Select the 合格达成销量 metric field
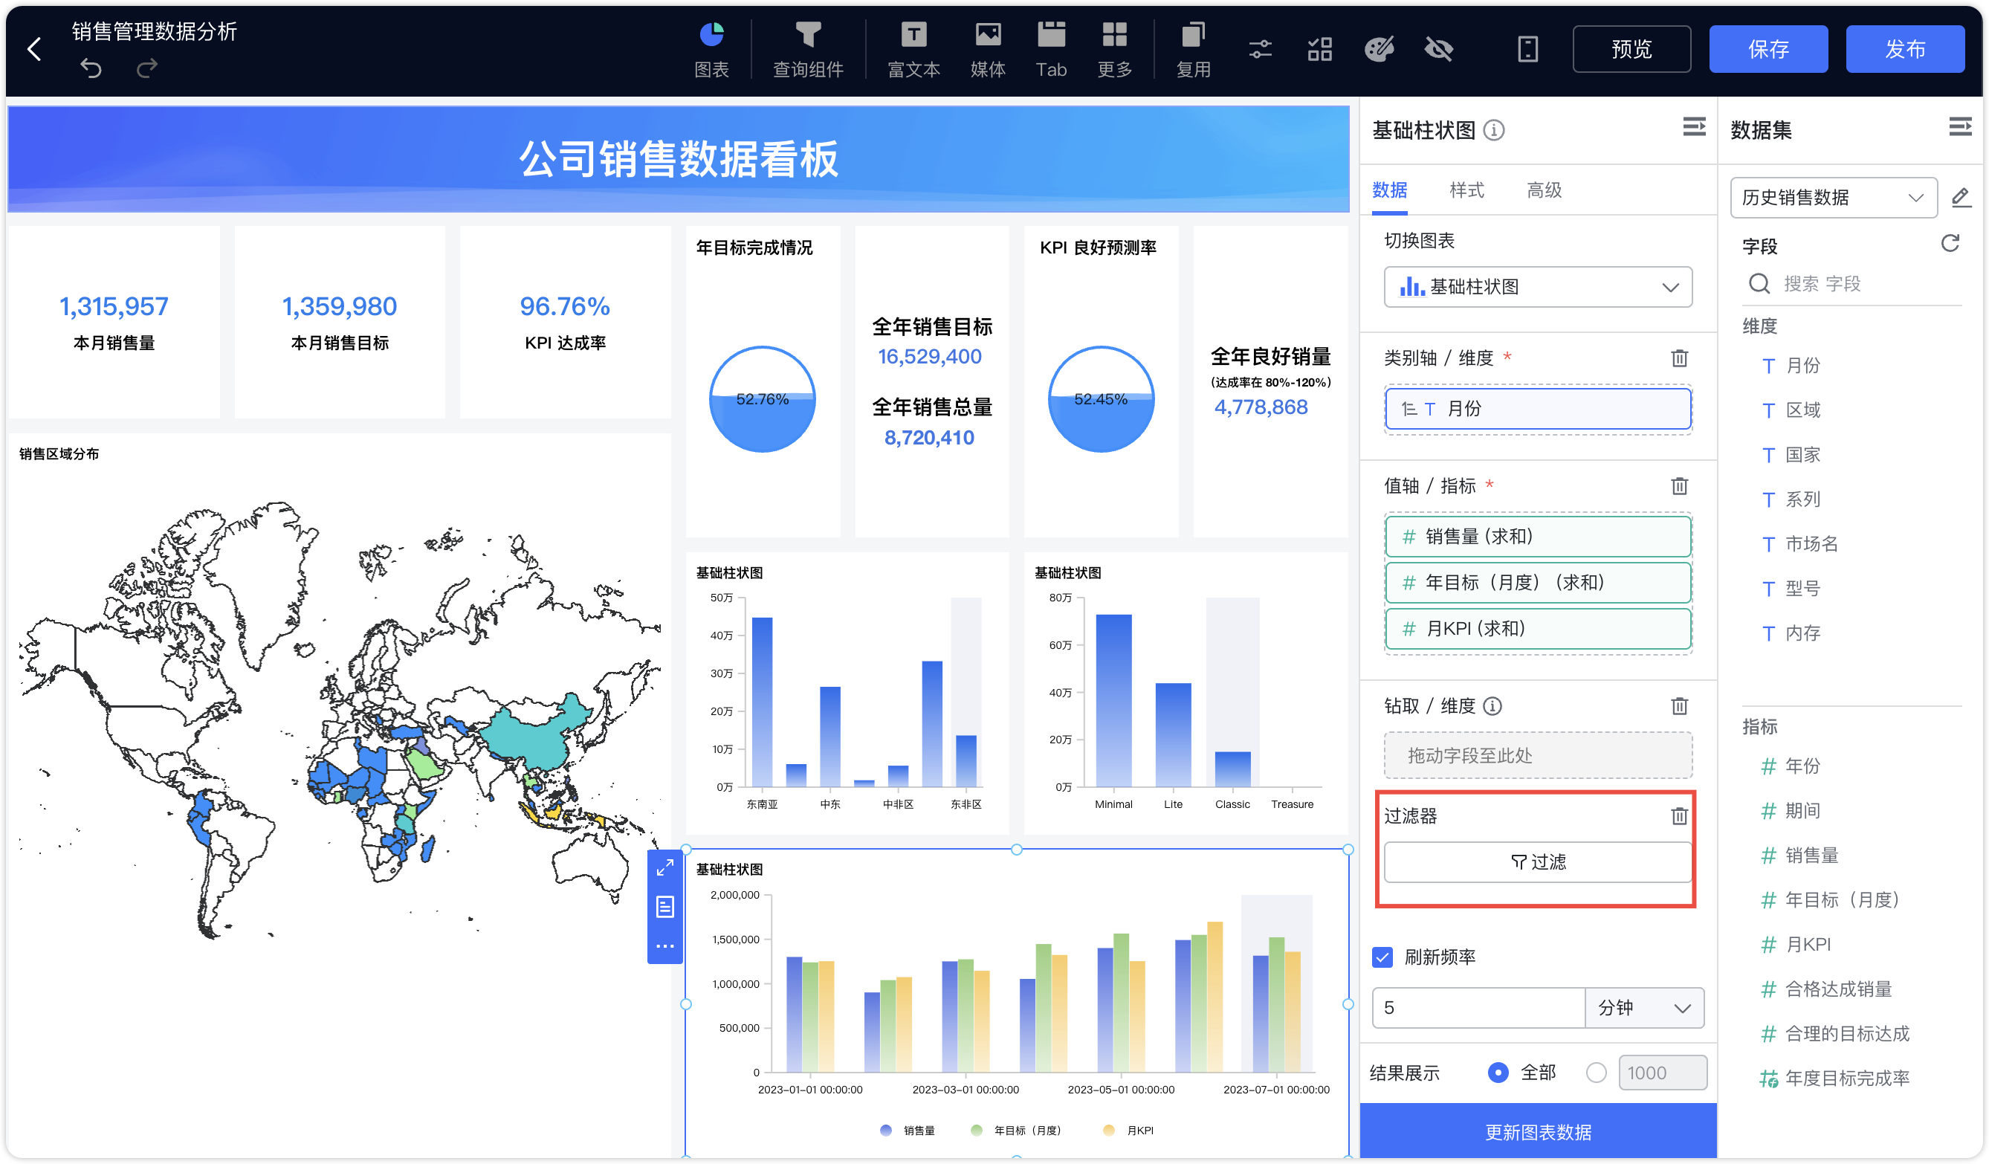The image size is (1989, 1164). tap(1837, 989)
